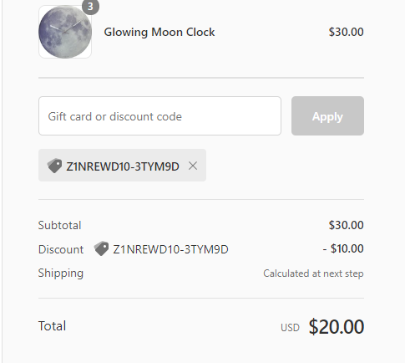This screenshot has height=363, width=405.
Task: Click the USD currency label
Action: pos(290,328)
